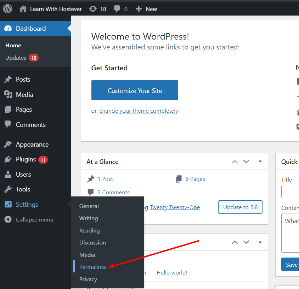
Task: Select Home under Dashboard
Action: [13, 46]
